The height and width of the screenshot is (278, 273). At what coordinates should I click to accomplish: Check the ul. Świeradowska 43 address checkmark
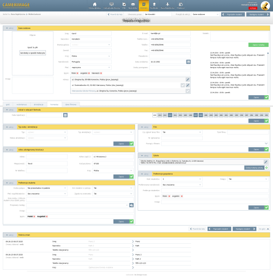(x=183, y=85)
